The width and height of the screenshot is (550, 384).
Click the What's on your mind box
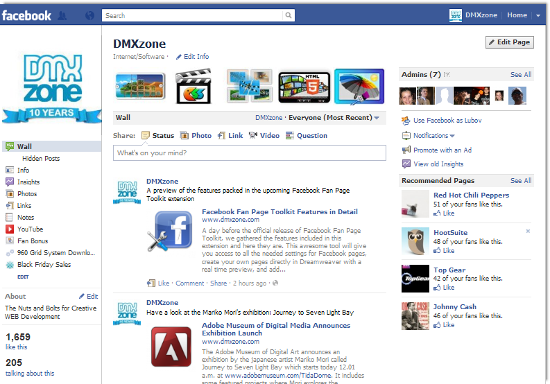pos(250,153)
